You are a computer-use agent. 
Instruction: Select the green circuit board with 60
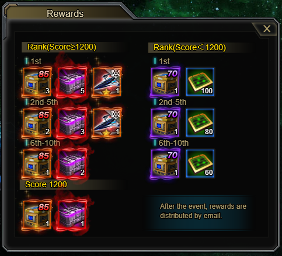[200, 163]
